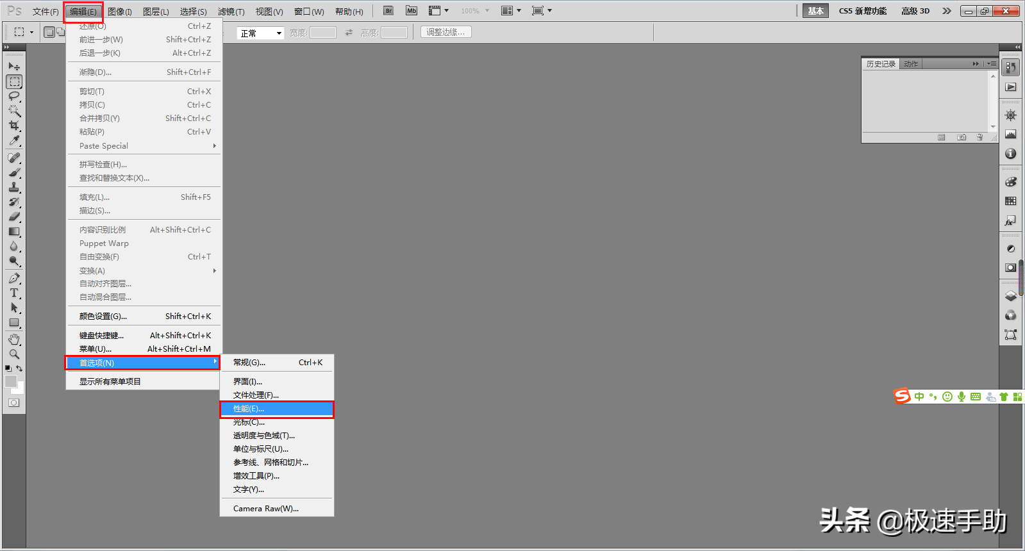Launch Adobe Bridge with the Br icon
Image resolution: width=1025 pixels, height=551 pixels.
388,11
